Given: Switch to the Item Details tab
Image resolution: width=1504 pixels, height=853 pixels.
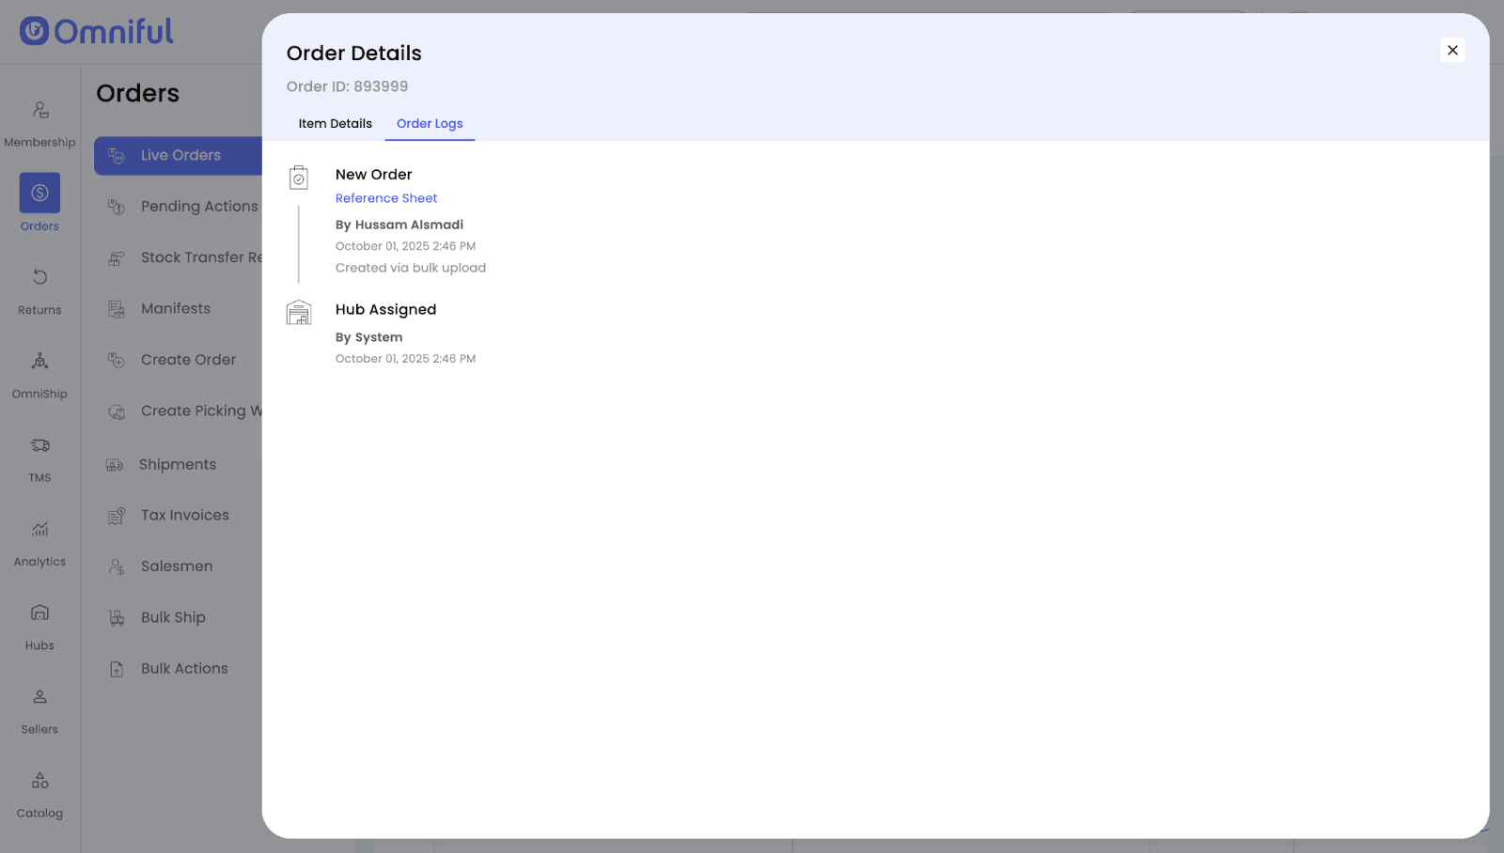Looking at the screenshot, I should coord(335,124).
